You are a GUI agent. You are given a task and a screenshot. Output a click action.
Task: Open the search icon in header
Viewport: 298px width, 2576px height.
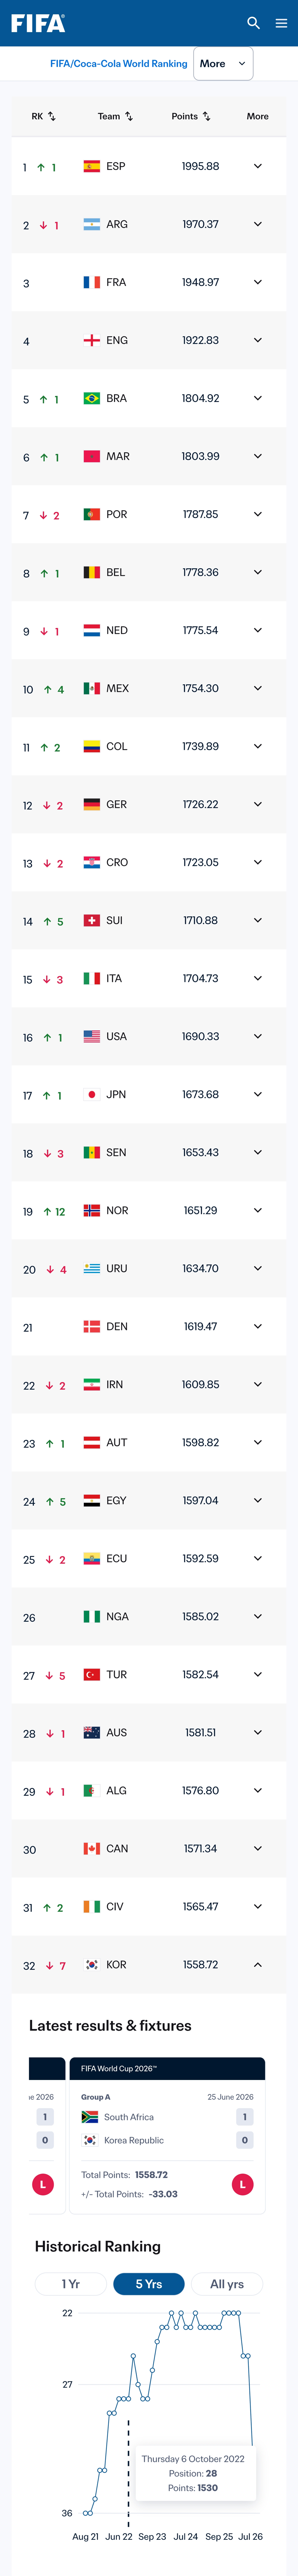click(253, 22)
